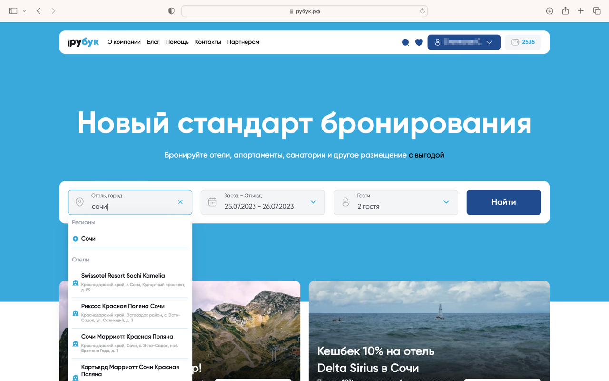Click the wallet balance 2535 badge
Image resolution: width=609 pixels, height=381 pixels.
[523, 42]
